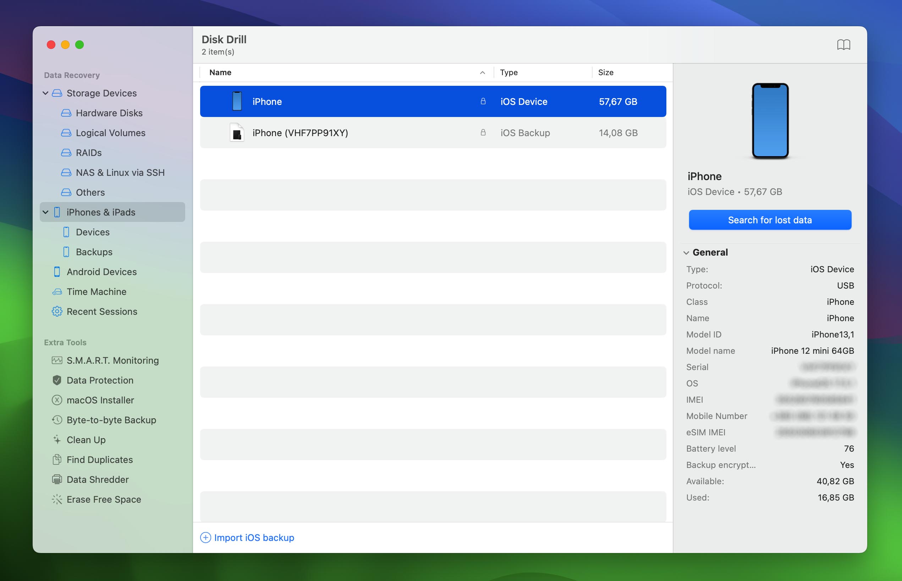Screen dimensions: 902x581
Task: Open Android Devices section
Action: (101, 272)
